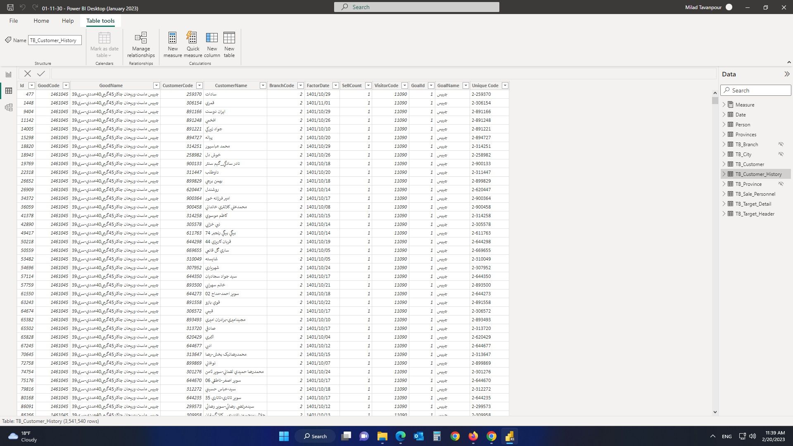Collapse the Data pane with chevrons
Image resolution: width=793 pixels, height=446 pixels.
tap(787, 74)
